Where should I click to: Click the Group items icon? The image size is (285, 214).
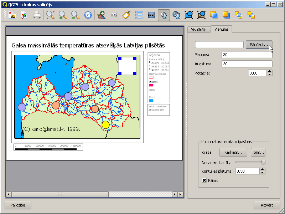(189, 15)
